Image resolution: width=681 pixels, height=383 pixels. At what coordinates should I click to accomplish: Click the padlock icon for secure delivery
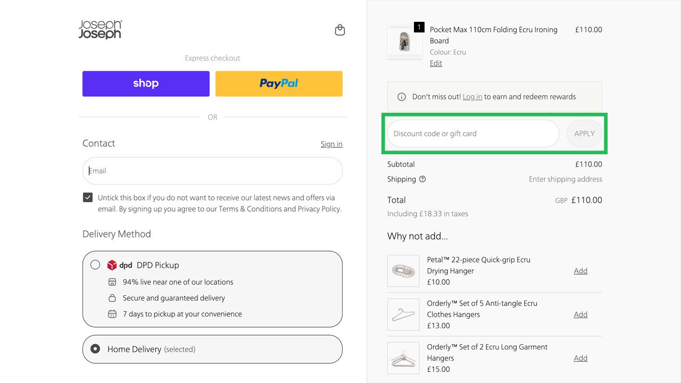pyautogui.click(x=113, y=298)
